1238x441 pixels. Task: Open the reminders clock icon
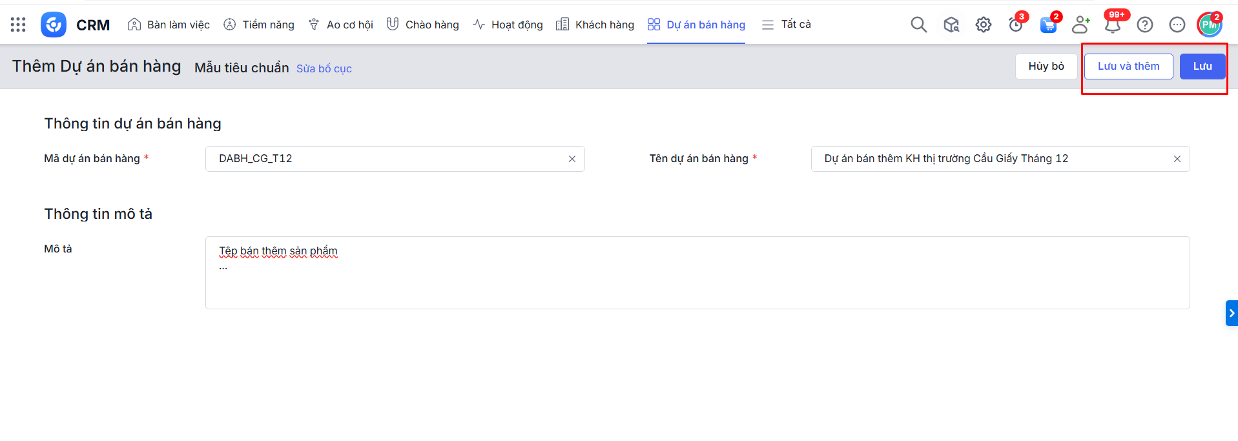pyautogui.click(x=1015, y=25)
